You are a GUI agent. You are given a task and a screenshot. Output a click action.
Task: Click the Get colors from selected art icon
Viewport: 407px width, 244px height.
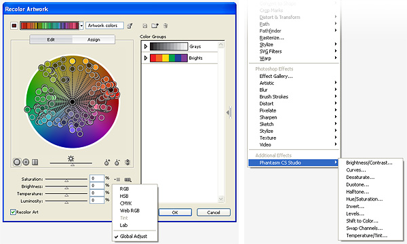[x=130, y=26]
